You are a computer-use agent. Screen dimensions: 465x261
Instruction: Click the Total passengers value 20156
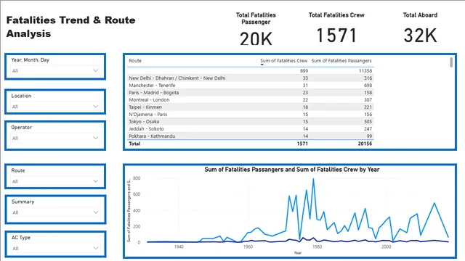pos(365,144)
